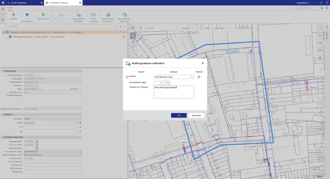Collapse the Fremdkoordinierung section

(x=2, y=137)
